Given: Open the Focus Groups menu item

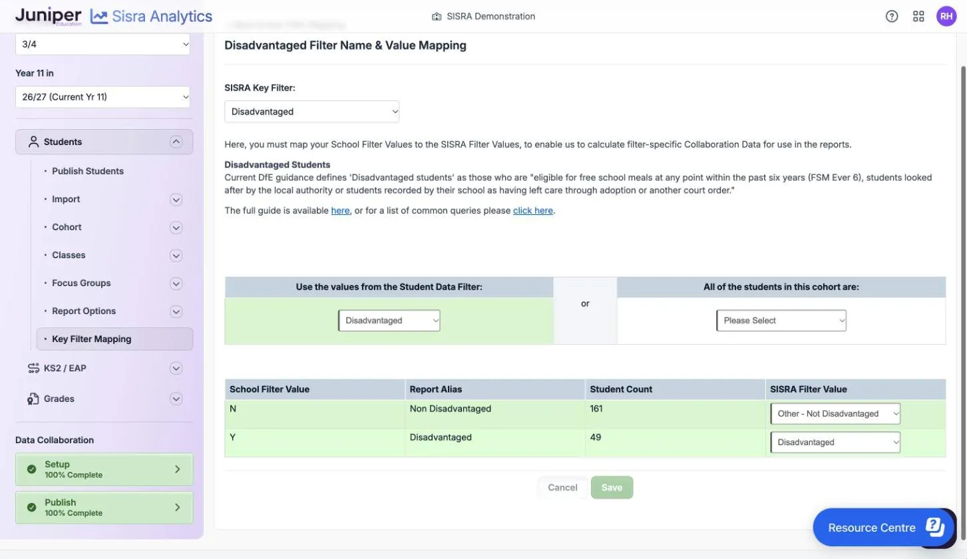Looking at the screenshot, I should [81, 283].
